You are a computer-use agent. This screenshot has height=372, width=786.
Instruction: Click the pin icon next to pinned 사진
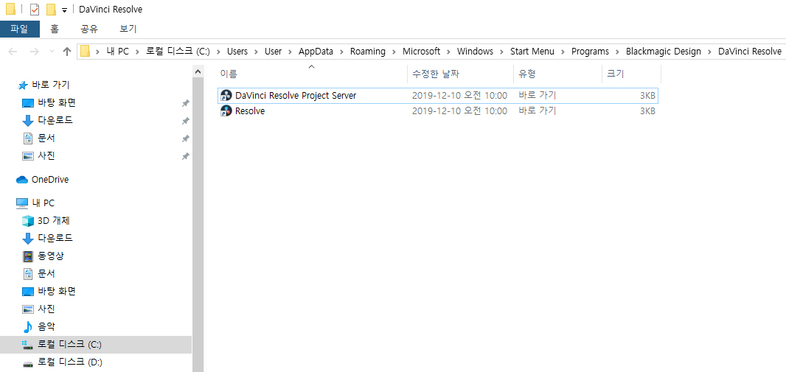(x=185, y=156)
